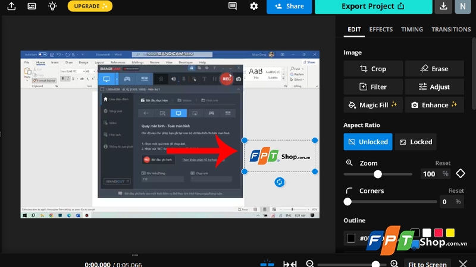Open the subtitles icon in the top bar
The height and width of the screenshot is (267, 476).
click(32, 6)
